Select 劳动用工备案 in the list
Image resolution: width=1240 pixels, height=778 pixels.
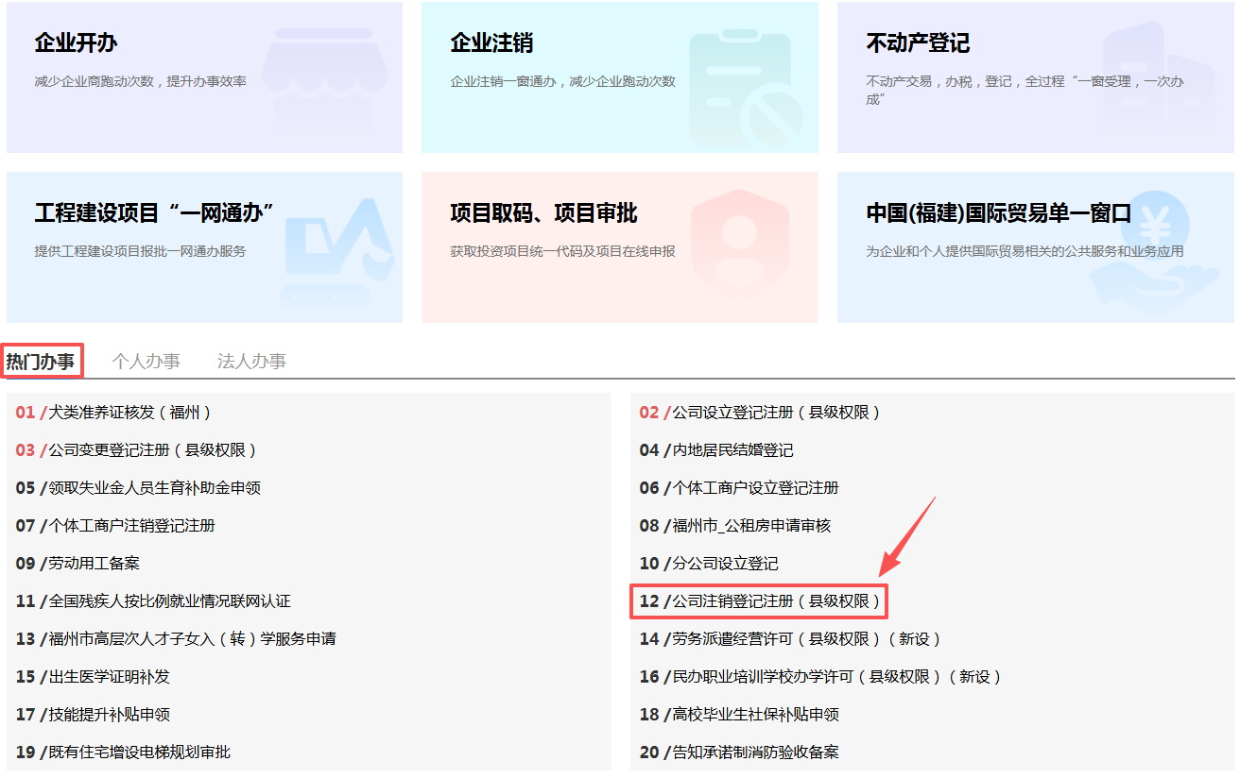click(x=94, y=564)
